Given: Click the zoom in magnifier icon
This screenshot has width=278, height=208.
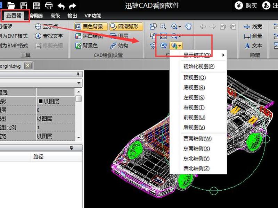Looking at the screenshot, I should point(174,27).
